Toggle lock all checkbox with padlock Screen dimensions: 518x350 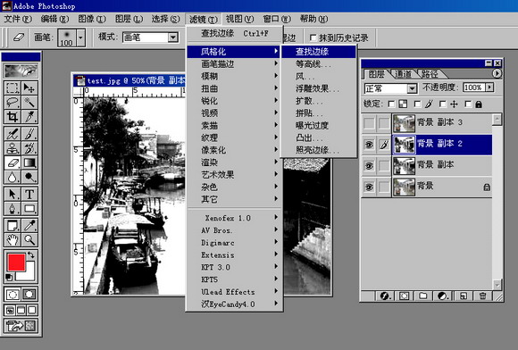[468, 104]
